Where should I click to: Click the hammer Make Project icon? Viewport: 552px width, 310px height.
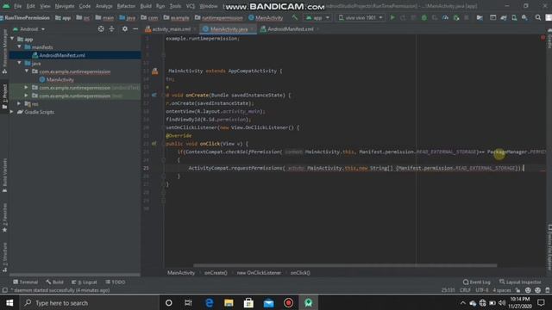(x=295, y=17)
